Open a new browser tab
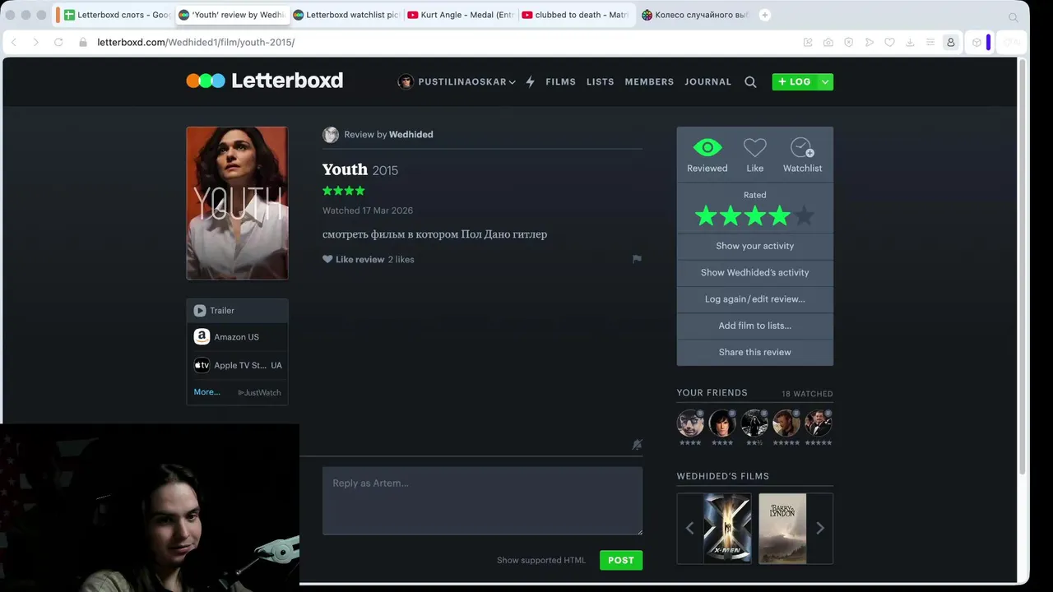Screen dimensions: 1053x592 [x=765, y=15]
